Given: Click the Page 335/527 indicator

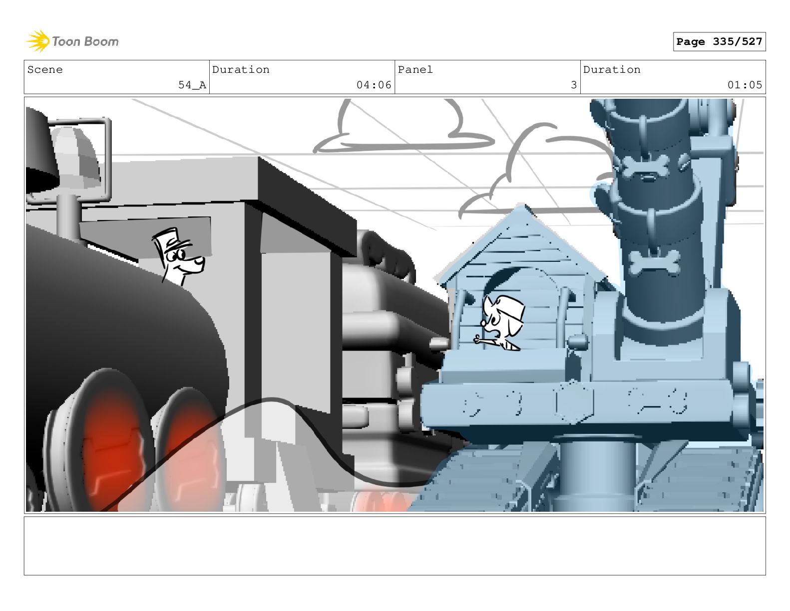Looking at the screenshot, I should click(719, 42).
